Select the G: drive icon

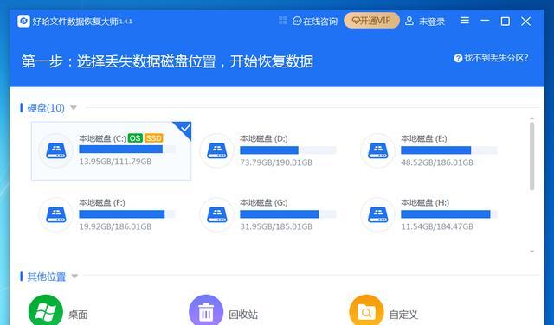(216, 214)
